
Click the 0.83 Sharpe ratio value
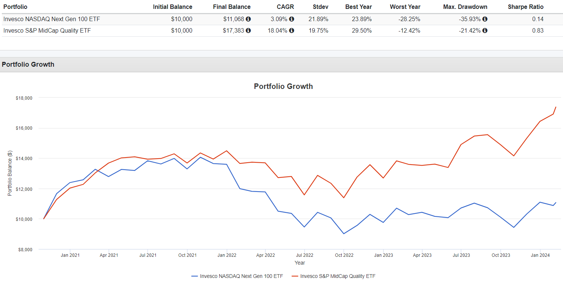(x=538, y=31)
